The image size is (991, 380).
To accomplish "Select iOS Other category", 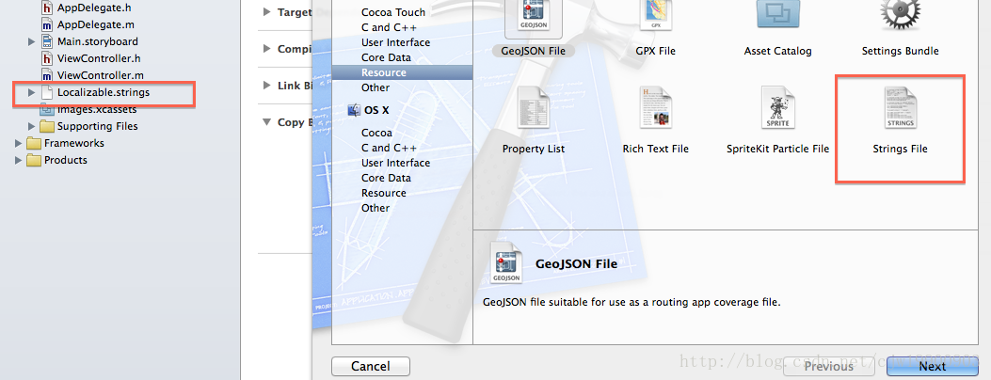I will pyautogui.click(x=376, y=87).
